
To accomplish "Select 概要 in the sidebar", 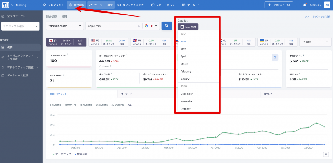I will pos(21,47).
